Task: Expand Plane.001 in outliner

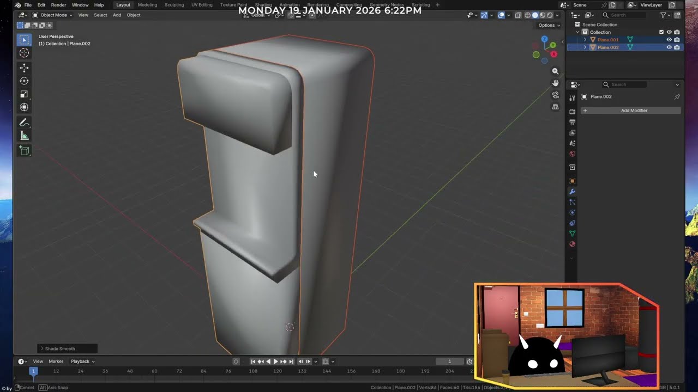Action: point(585,40)
